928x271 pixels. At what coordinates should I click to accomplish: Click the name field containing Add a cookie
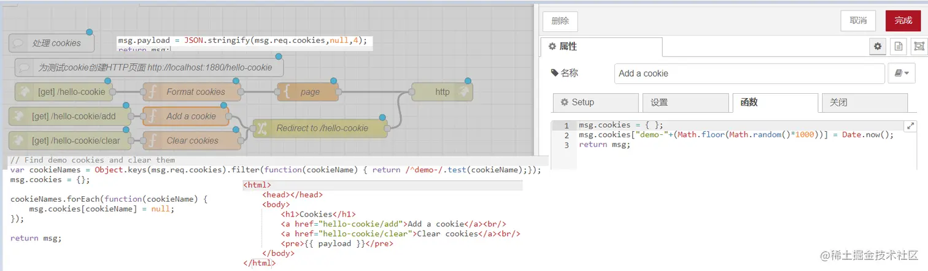(x=749, y=74)
